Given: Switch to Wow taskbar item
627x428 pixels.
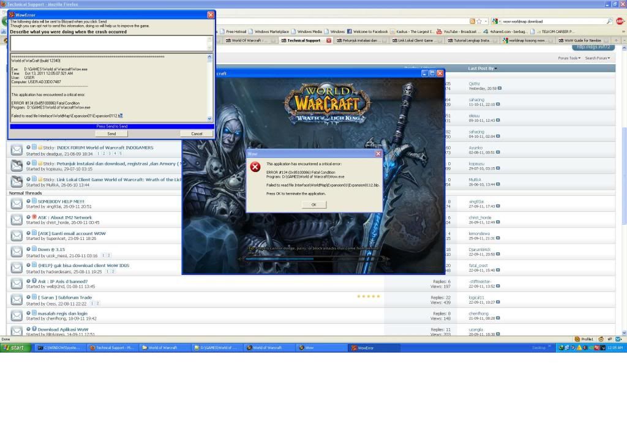Looking at the screenshot, I should pos(321,348).
